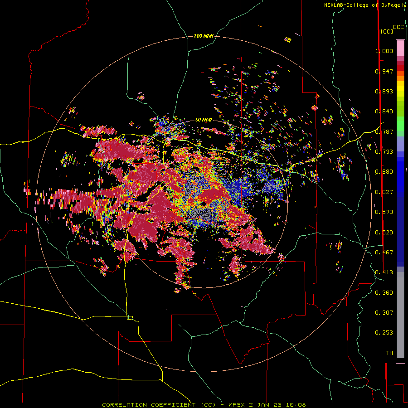Click the 0.733 legend value
Viewport: 408px width, 408px height.
pos(384,152)
